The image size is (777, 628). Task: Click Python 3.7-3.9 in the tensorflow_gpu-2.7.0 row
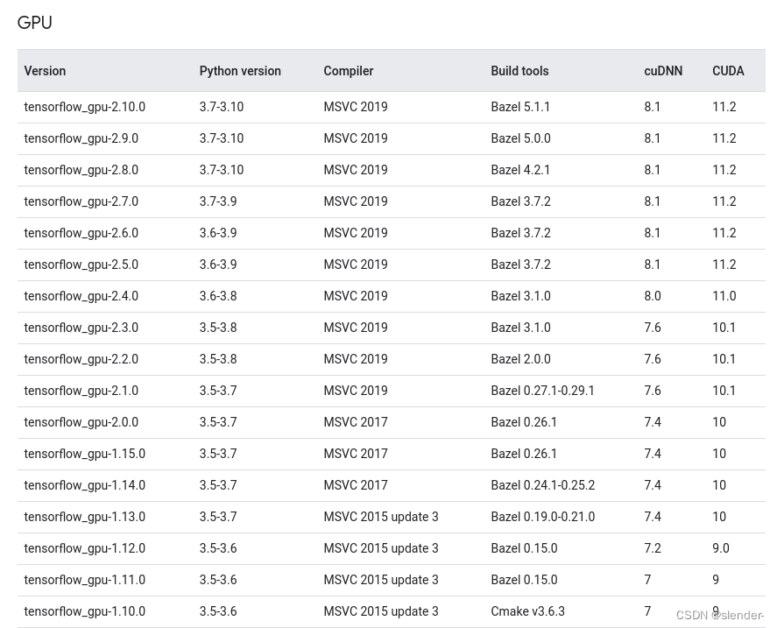pos(218,201)
